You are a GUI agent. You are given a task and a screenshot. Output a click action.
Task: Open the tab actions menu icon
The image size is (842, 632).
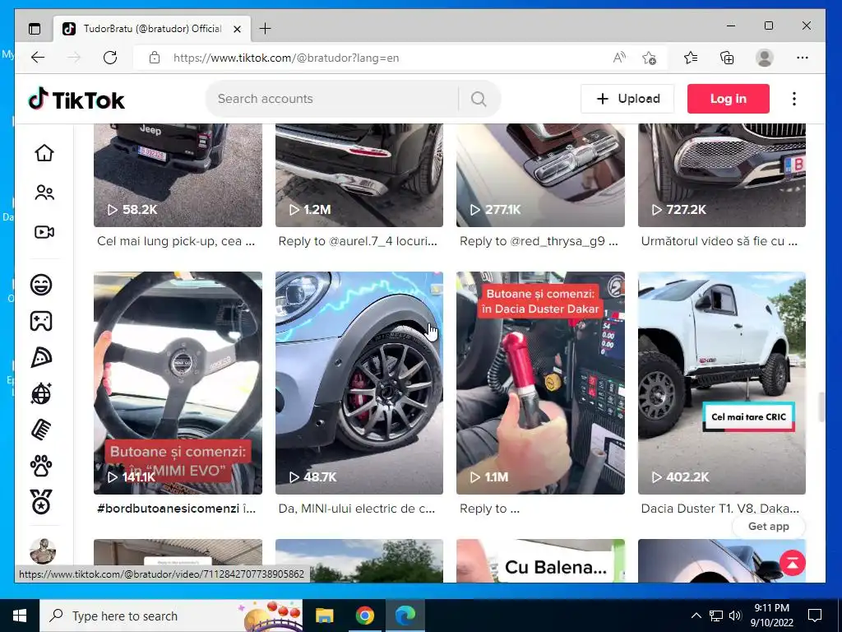pos(35,29)
